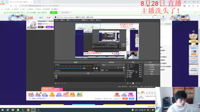The width and height of the screenshot is (200, 112).
Task: Open the Tools menu in OBS
Action: coord(92,20)
